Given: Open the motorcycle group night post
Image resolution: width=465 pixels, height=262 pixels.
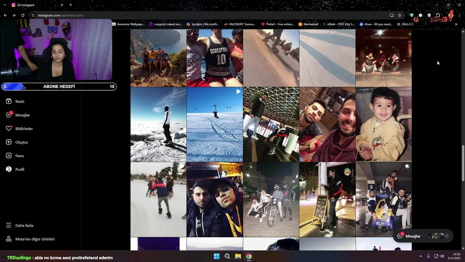Looking at the screenshot, I should [x=271, y=199].
